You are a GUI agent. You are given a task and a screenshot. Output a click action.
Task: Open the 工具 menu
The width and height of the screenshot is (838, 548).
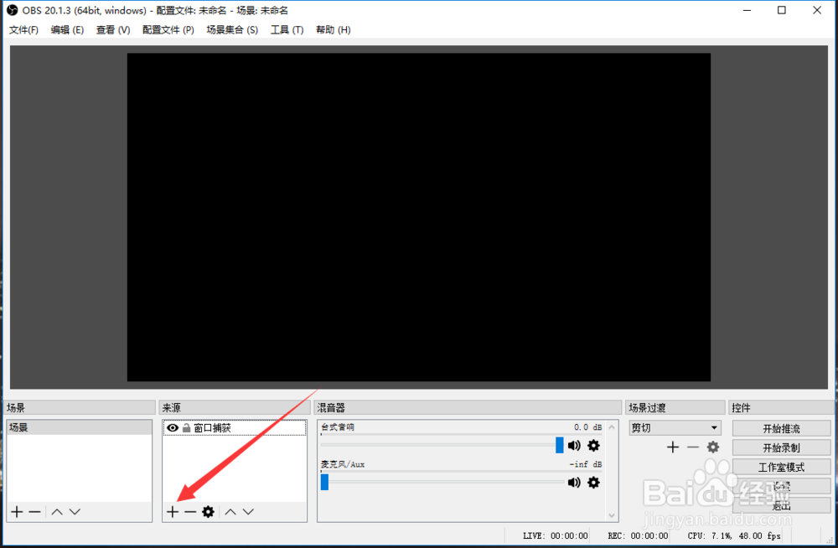click(287, 29)
